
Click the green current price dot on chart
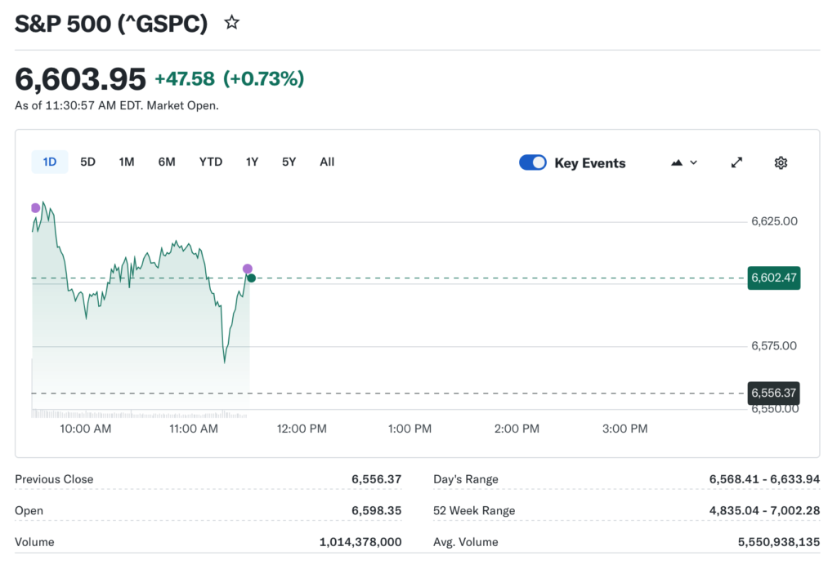point(252,278)
